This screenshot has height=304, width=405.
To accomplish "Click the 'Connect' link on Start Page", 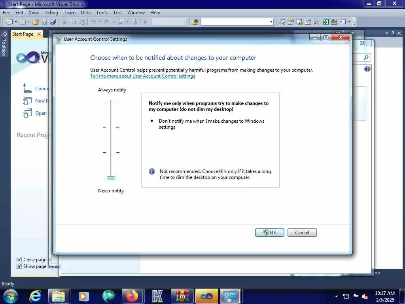I will (x=42, y=89).
